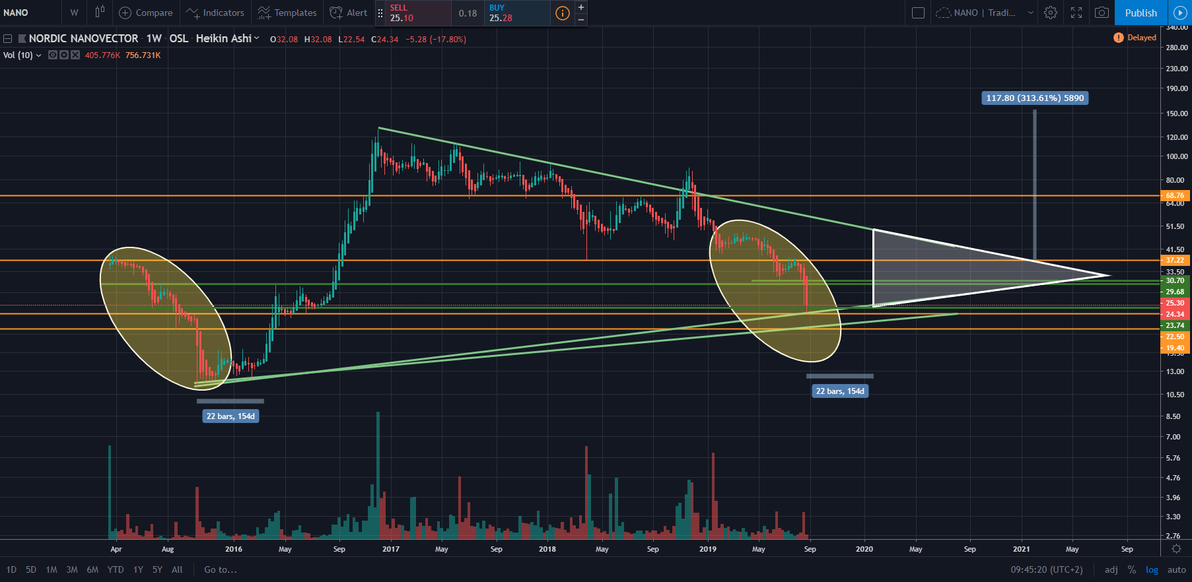Open the axis settings gear in bottom corner

(x=1176, y=548)
